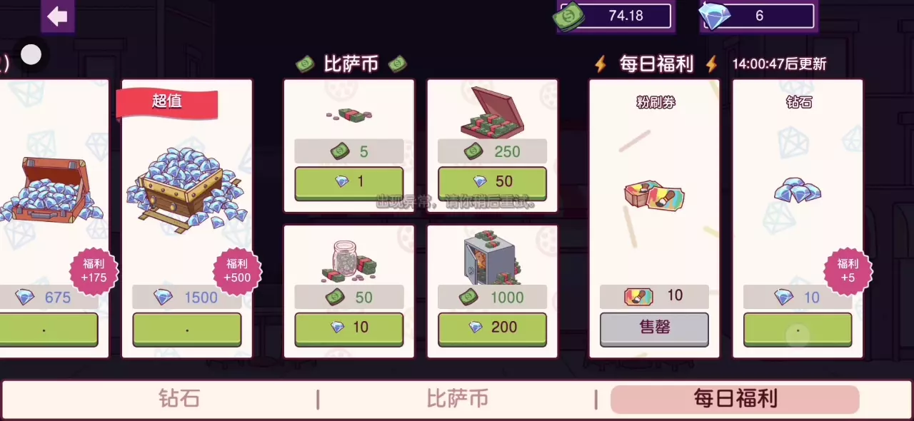This screenshot has width=914, height=421.
Task: Tap the white floating circle button
Action: point(31,55)
